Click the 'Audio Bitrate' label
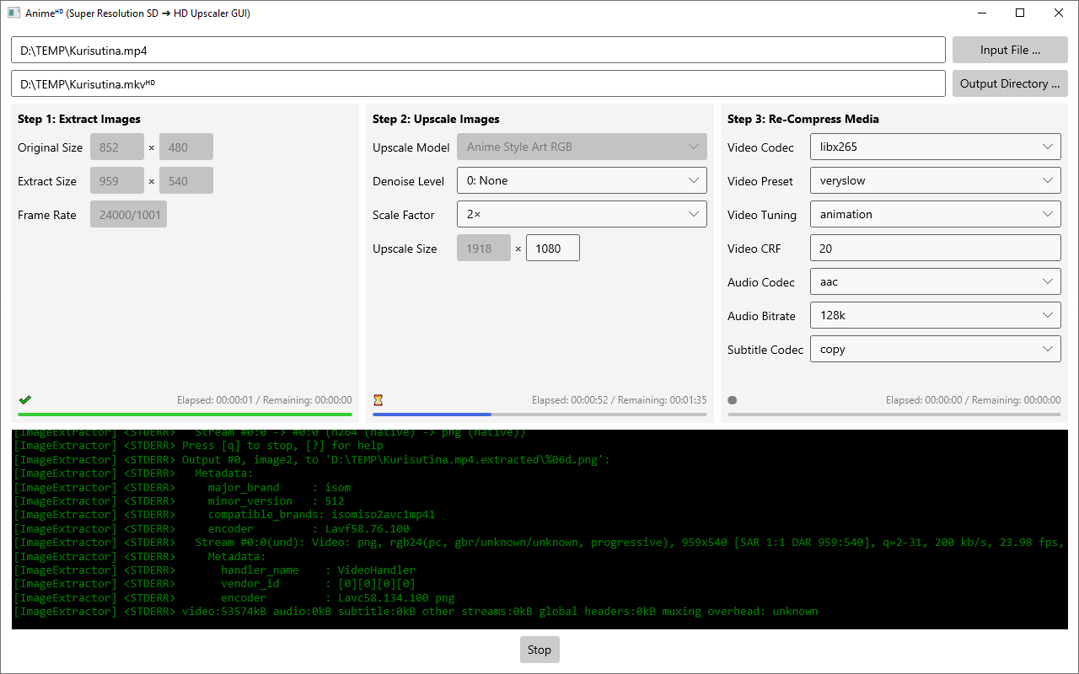This screenshot has height=674, width=1079. pos(762,316)
